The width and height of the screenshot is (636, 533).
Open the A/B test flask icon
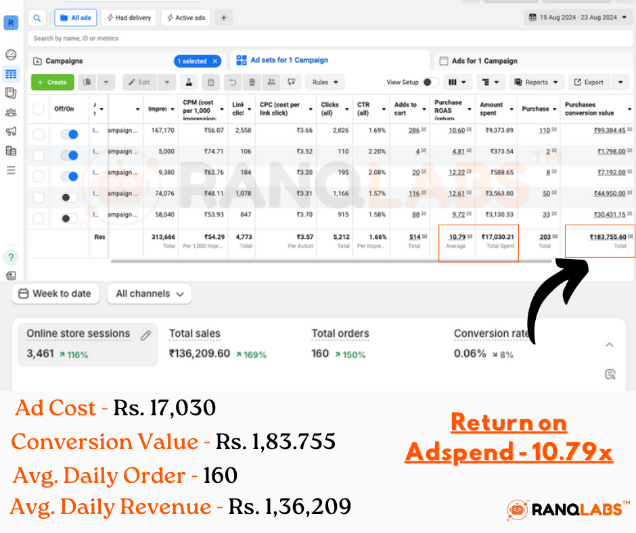[190, 83]
